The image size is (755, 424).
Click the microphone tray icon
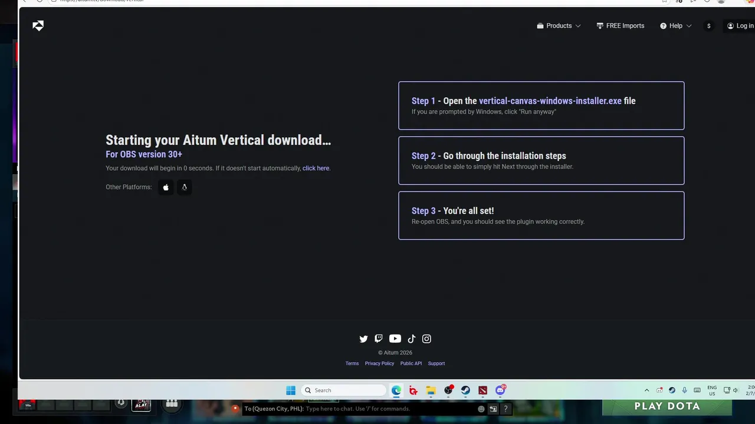pos(684,390)
